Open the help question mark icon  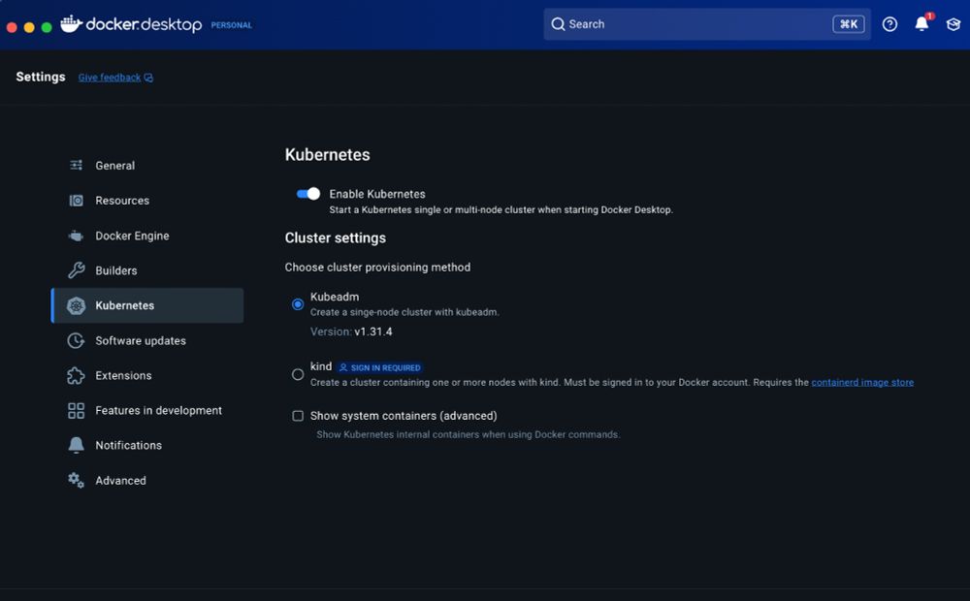[x=889, y=24]
